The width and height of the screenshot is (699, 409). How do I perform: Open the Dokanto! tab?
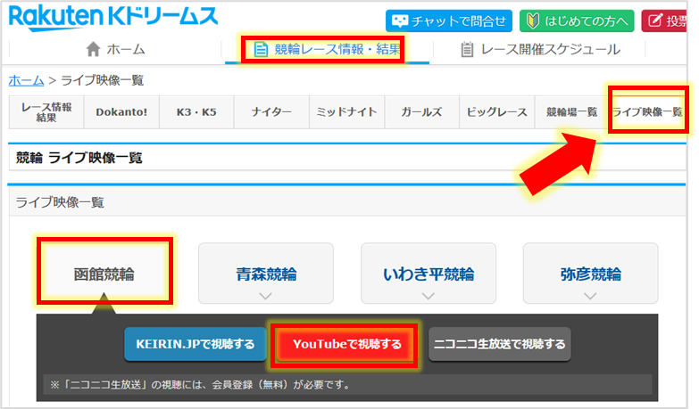121,112
